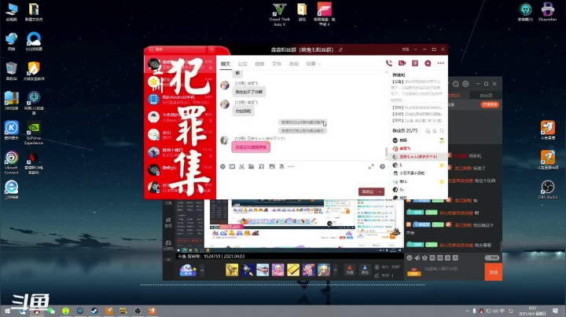Open Ubisoft Connect desktop shortcut
This screenshot has height=317, width=566.
coord(12,162)
